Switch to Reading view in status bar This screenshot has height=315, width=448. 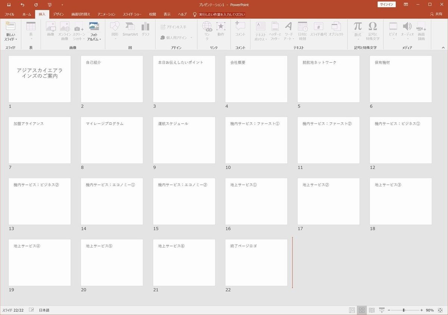click(x=371, y=310)
